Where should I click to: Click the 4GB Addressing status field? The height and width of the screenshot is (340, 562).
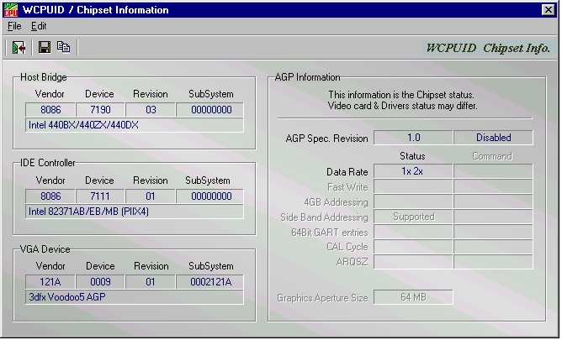(413, 201)
